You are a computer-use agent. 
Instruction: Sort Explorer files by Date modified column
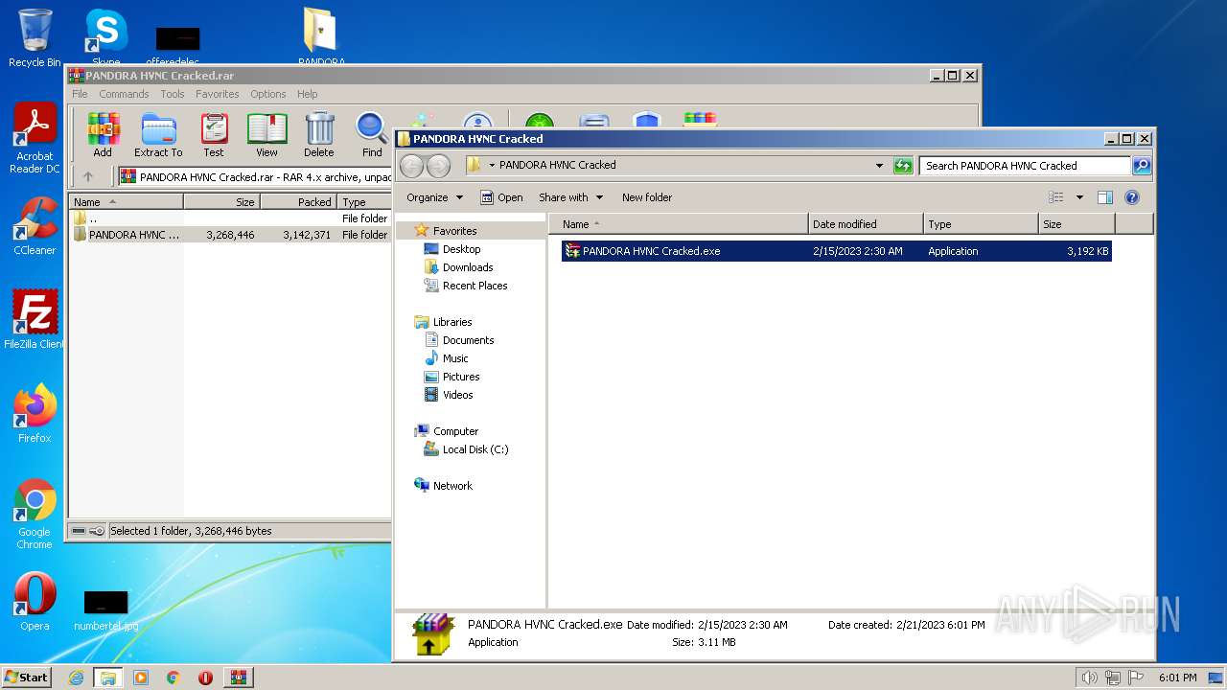pos(866,224)
